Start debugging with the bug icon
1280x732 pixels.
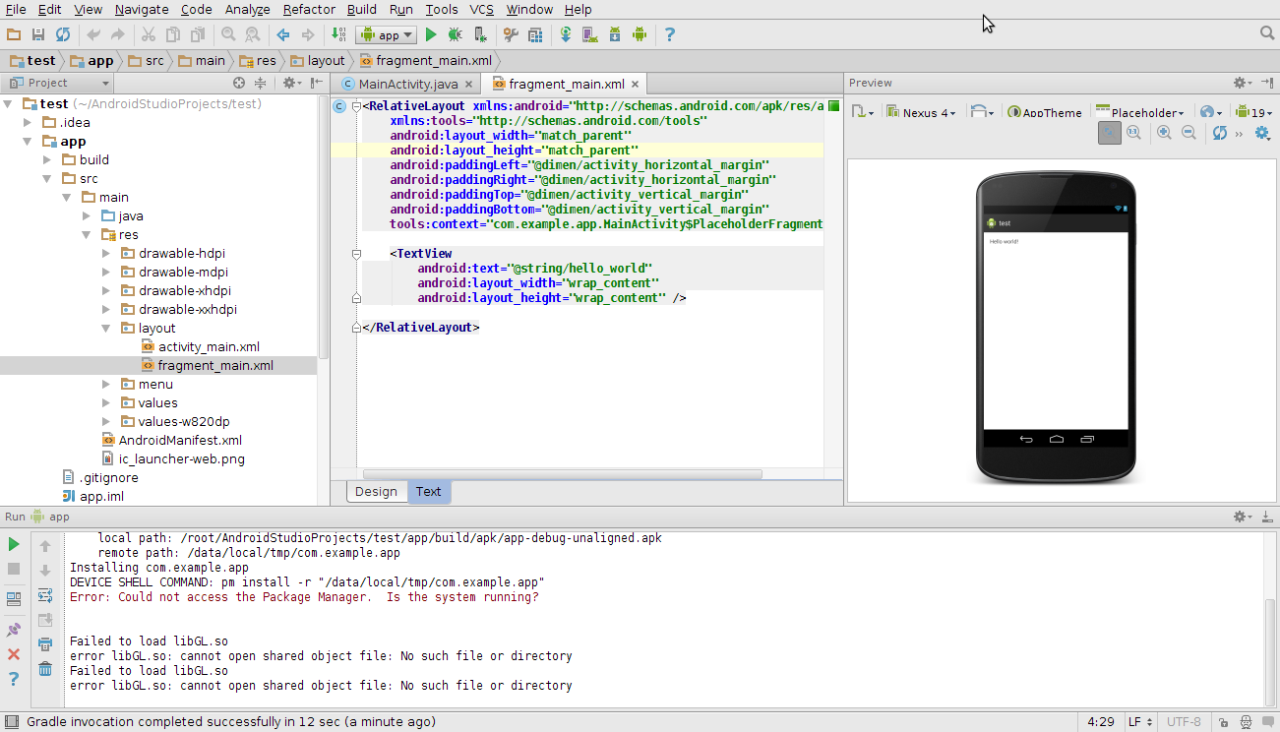click(455, 34)
